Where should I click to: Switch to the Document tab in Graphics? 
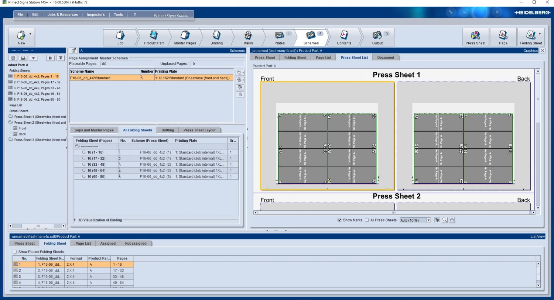386,58
